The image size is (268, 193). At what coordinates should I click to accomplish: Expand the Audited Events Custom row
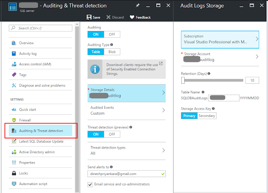tap(126, 111)
